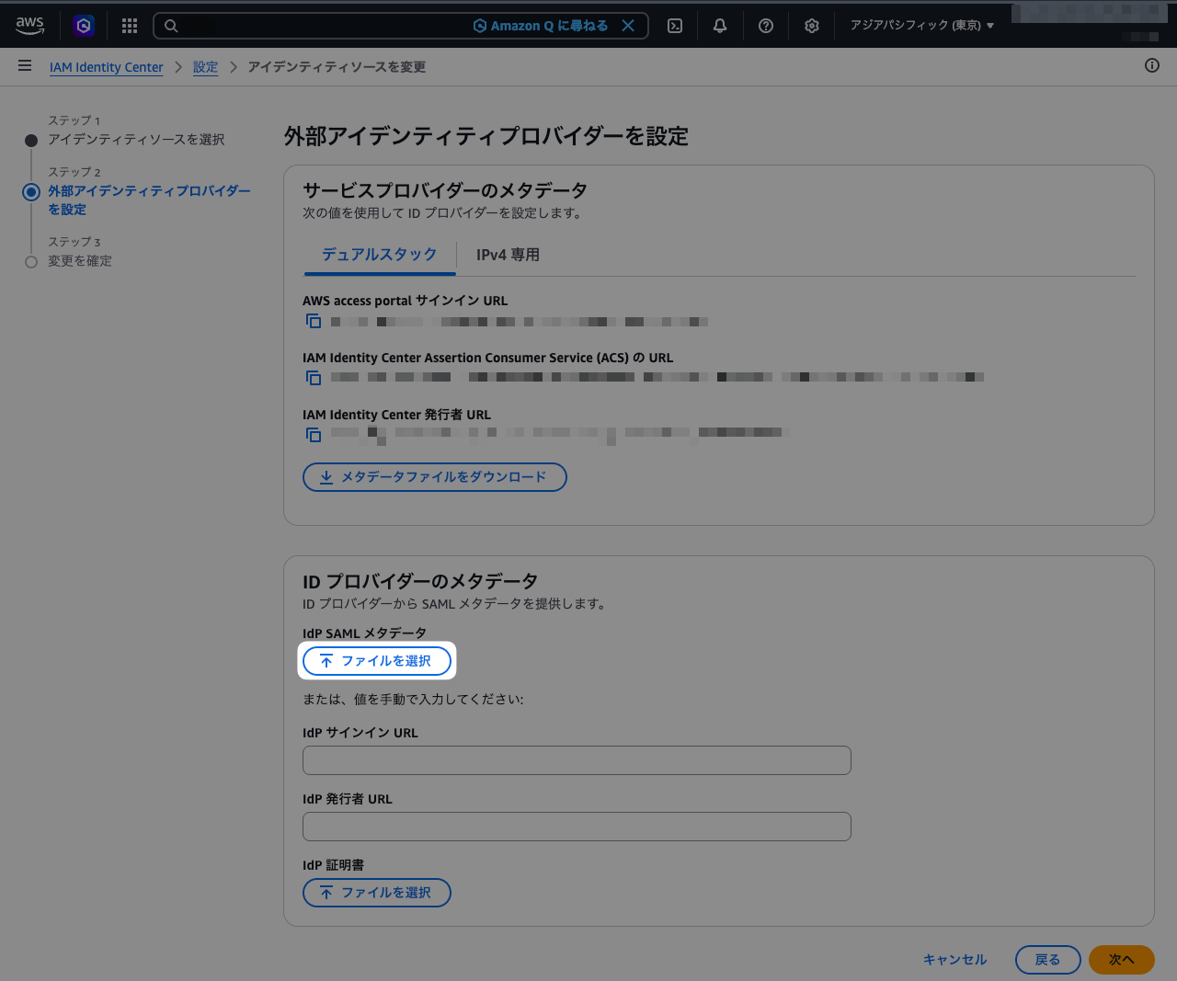Choose file for IdP 証明書
1177x981 pixels.
[x=377, y=893]
